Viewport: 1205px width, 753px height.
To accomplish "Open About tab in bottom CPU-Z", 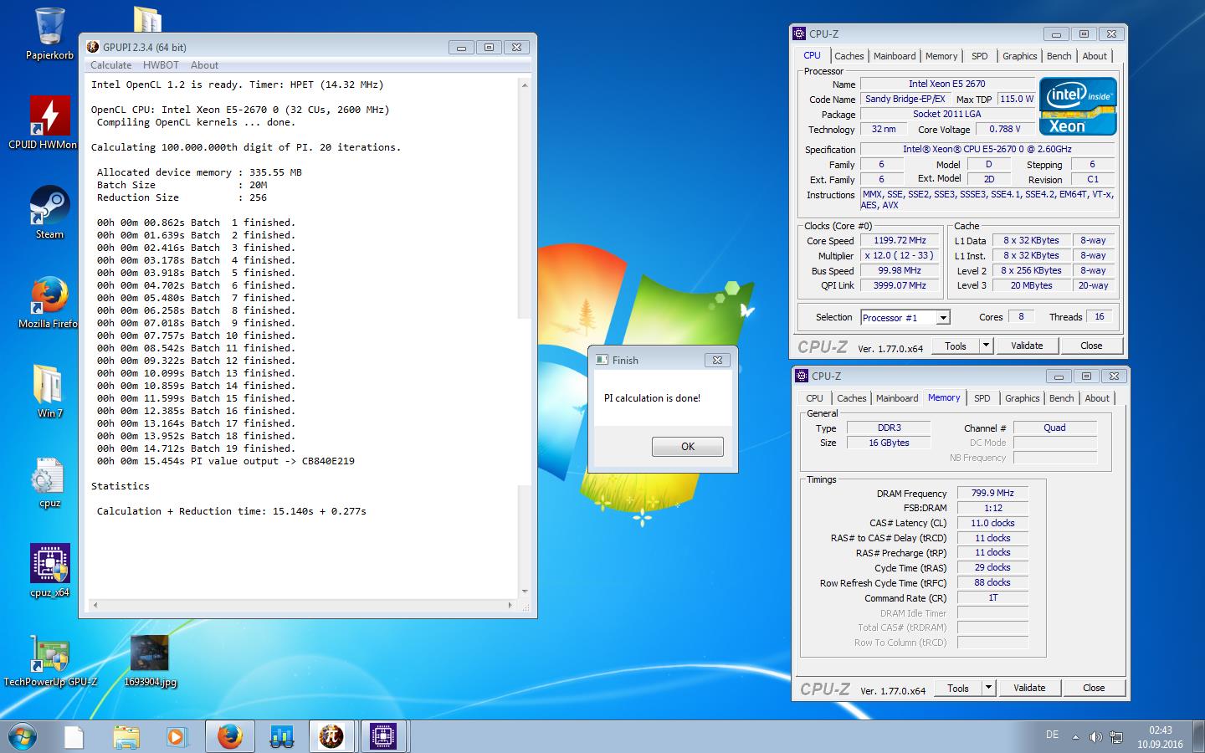I will pyautogui.click(x=1097, y=399).
